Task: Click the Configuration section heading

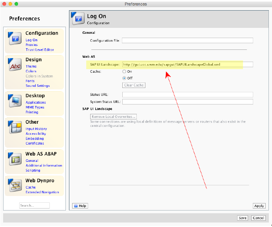Action: pos(42,33)
